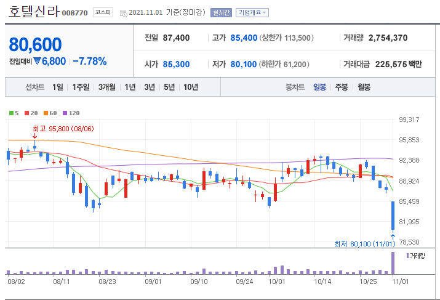The width and height of the screenshot is (440, 300).
Task: Click the opening price 85,300
Action: pos(176,64)
